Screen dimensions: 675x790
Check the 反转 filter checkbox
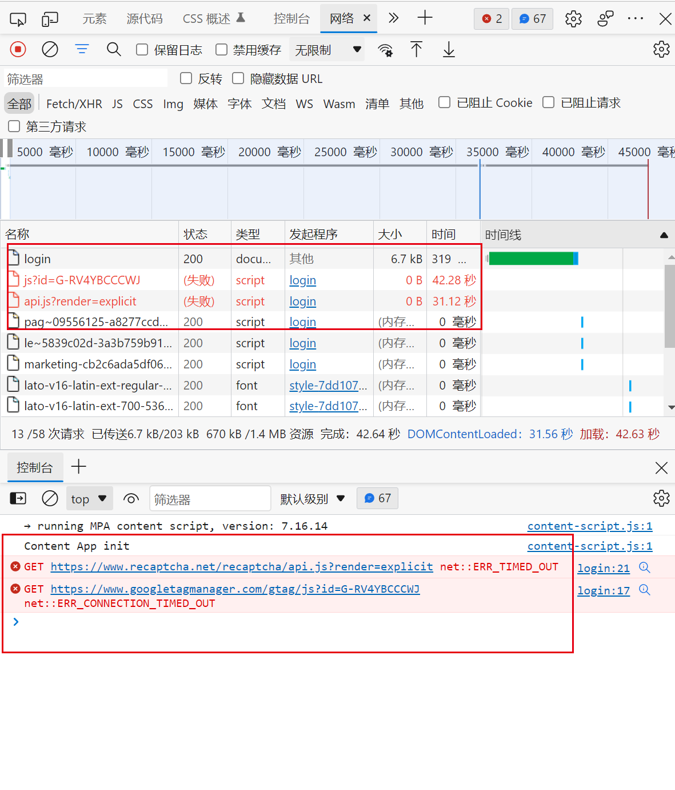tap(186, 78)
